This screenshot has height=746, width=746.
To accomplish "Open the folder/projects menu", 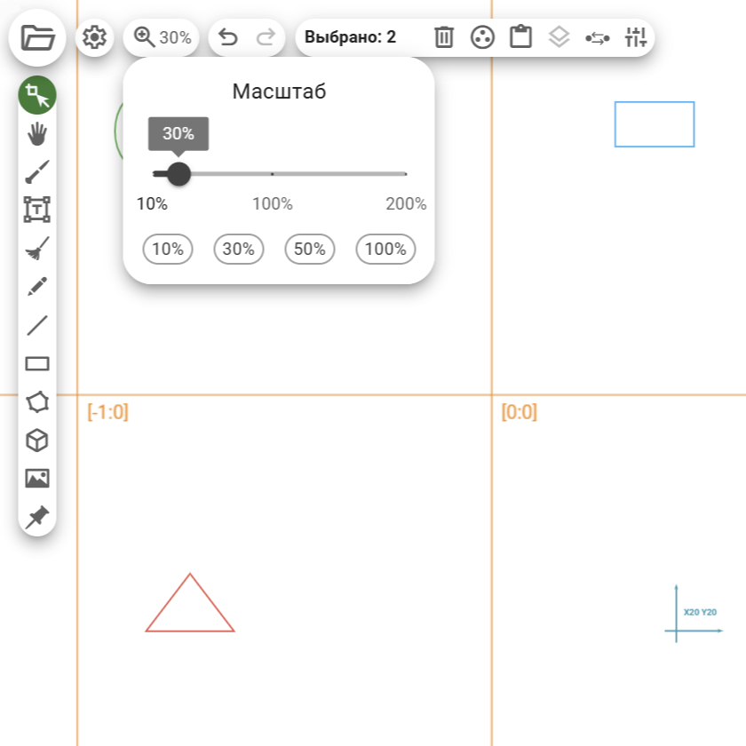I will [37, 37].
